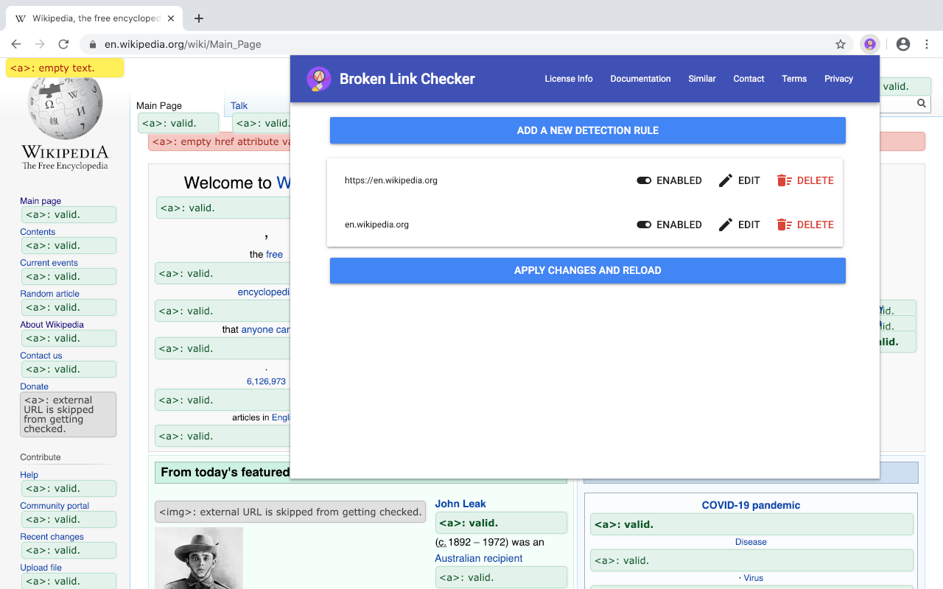Click the '<img>: external URL is skipped' label

pyautogui.click(x=290, y=512)
